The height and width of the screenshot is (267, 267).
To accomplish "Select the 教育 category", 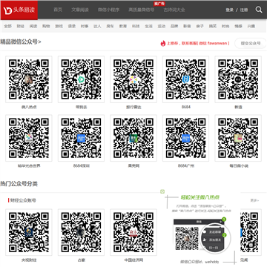I will (123, 26).
